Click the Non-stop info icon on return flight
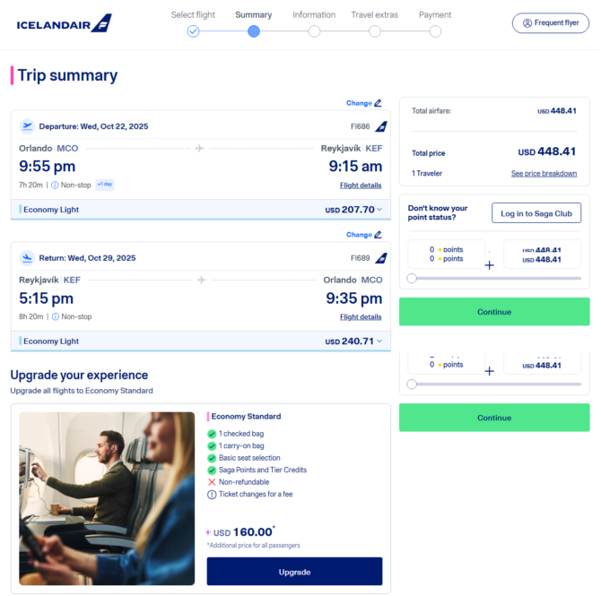The image size is (601, 596). click(56, 316)
